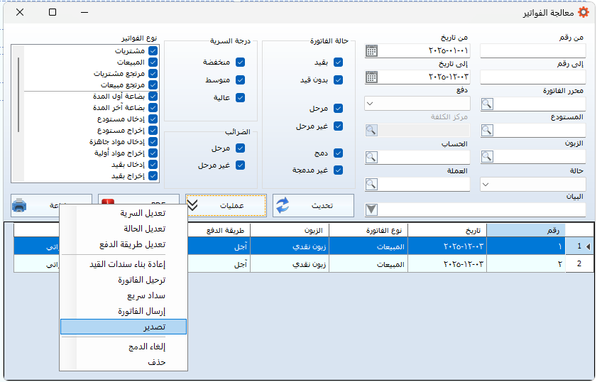Click search icon in الزبون field

point(487,157)
